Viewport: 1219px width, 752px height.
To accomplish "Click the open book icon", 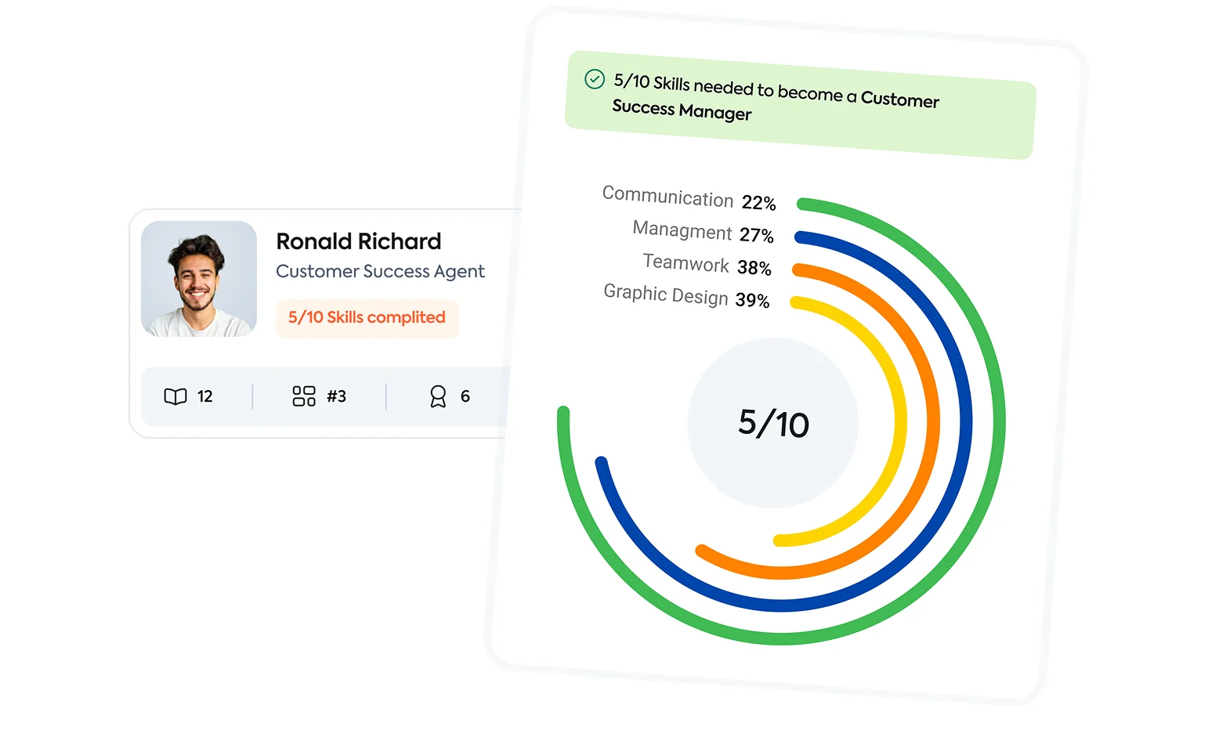I will (175, 396).
